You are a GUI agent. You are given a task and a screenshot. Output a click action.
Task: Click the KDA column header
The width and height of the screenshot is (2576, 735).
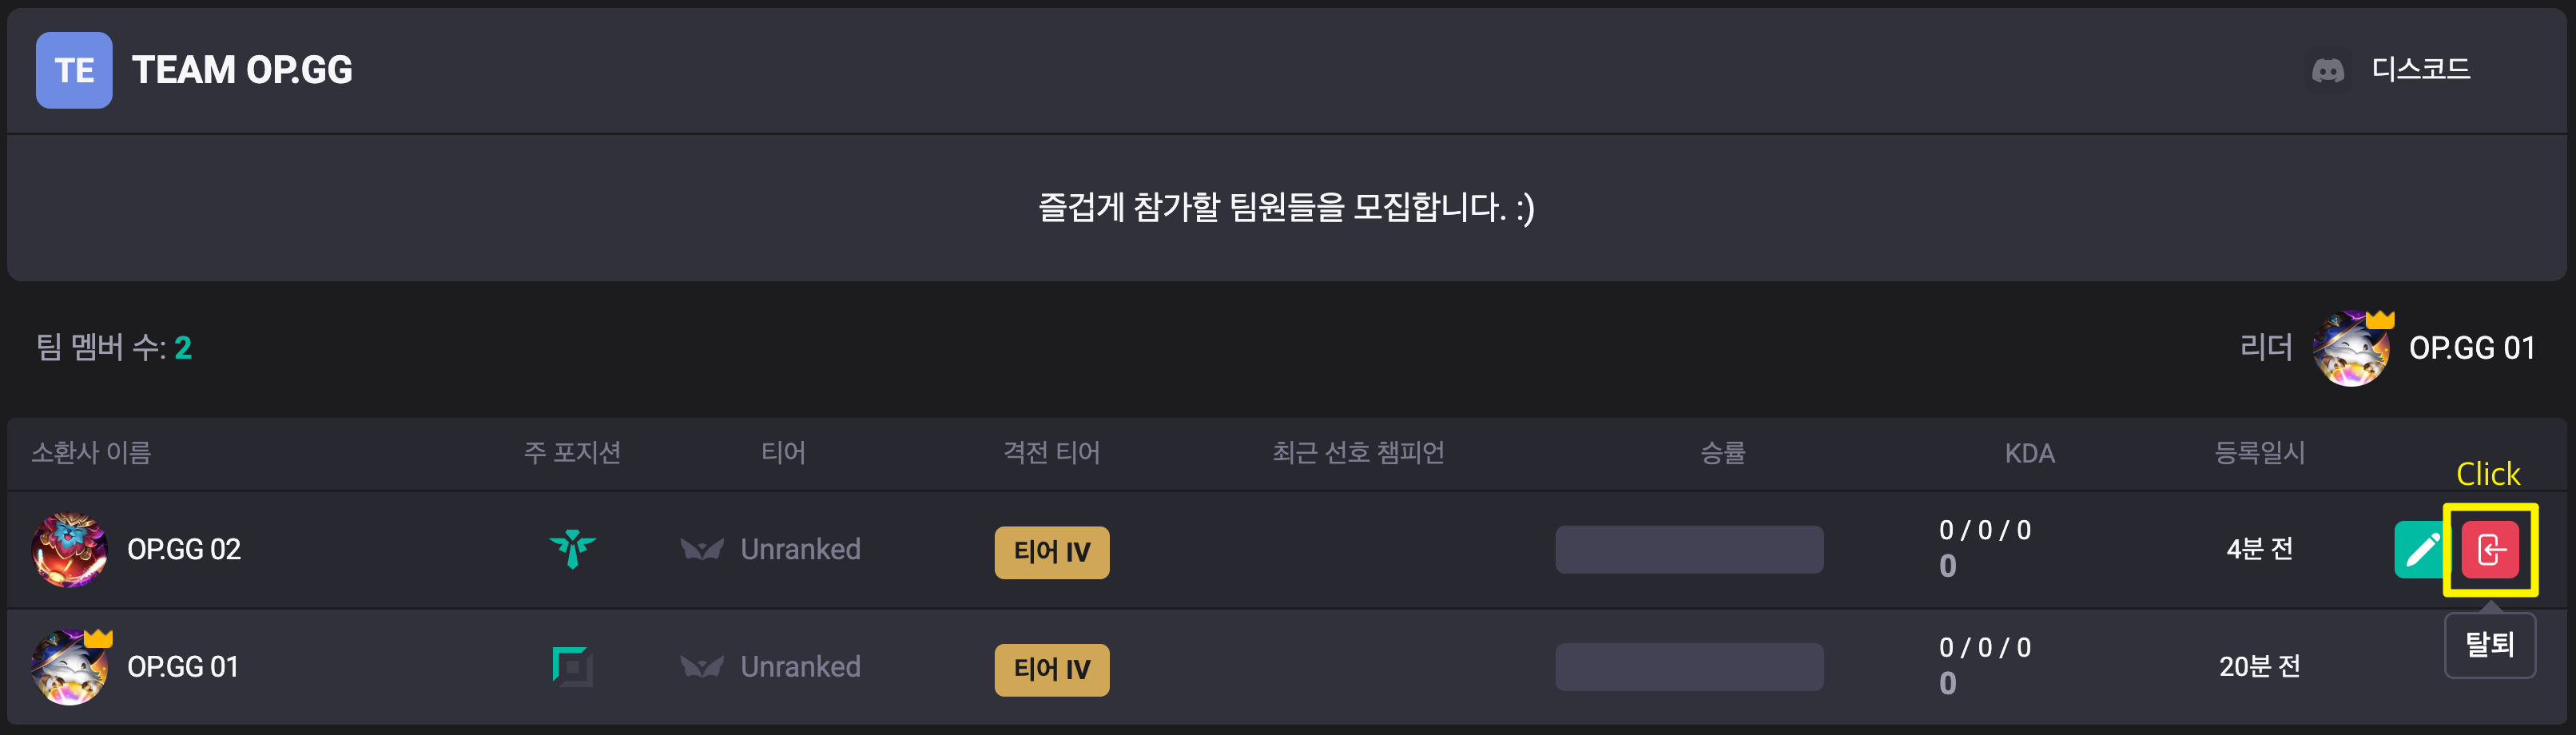pyautogui.click(x=2029, y=454)
